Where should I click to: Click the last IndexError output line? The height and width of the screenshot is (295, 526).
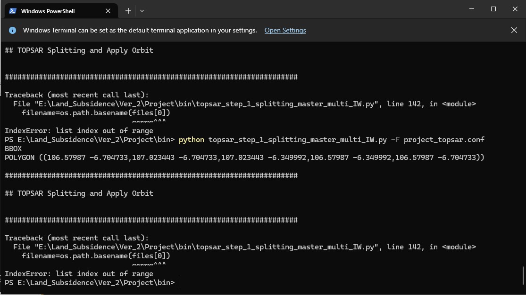coord(79,274)
